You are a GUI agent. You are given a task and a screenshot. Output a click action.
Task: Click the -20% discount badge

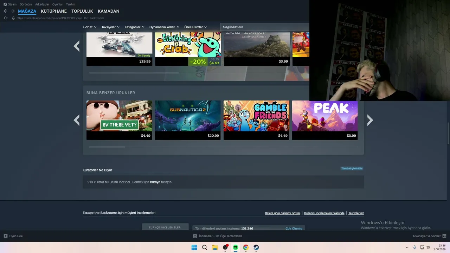[198, 62]
